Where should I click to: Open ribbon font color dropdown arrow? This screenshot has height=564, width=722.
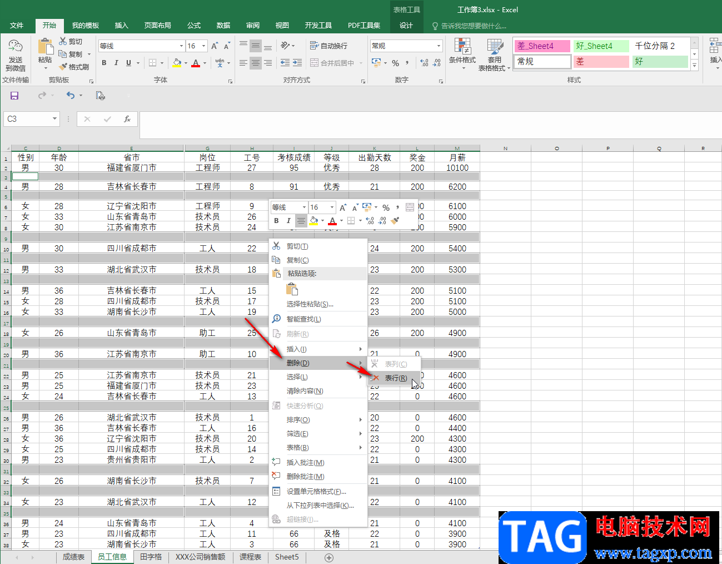[x=205, y=63]
